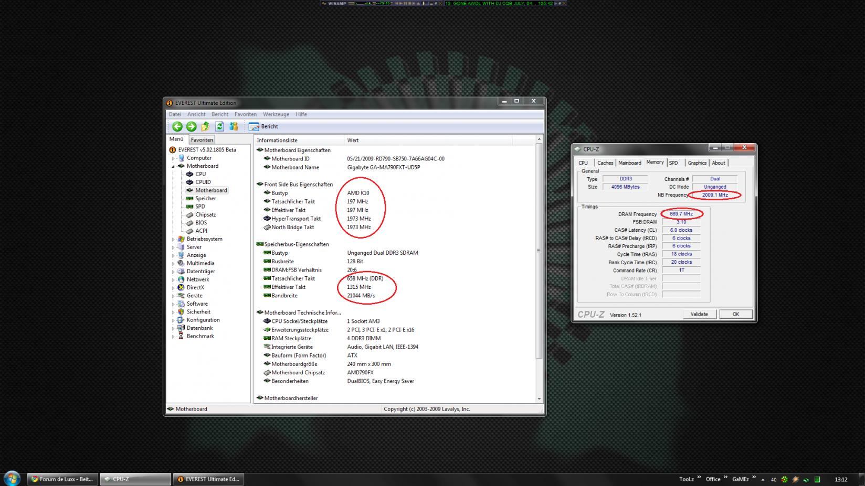The image size is (865, 486).
Task: Click the two-people users icon in EVEREST toolbar
Action: pos(234,126)
